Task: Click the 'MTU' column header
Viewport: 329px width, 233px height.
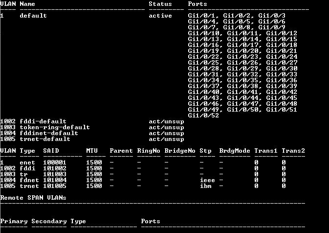Action: (92, 151)
